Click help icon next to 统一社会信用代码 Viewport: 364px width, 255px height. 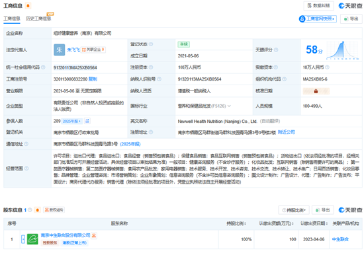point(43,67)
